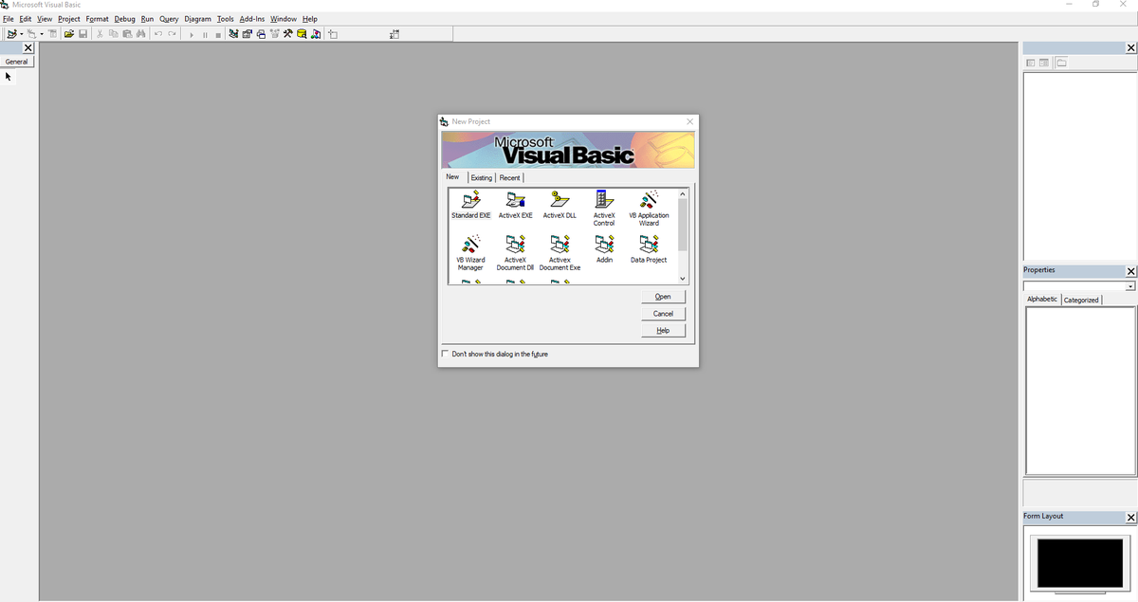
Task: Click View Object icon in Project Explorer
Action: click(x=1044, y=63)
